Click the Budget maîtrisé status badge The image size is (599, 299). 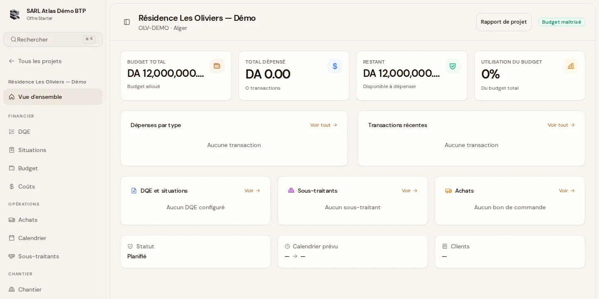point(562,22)
